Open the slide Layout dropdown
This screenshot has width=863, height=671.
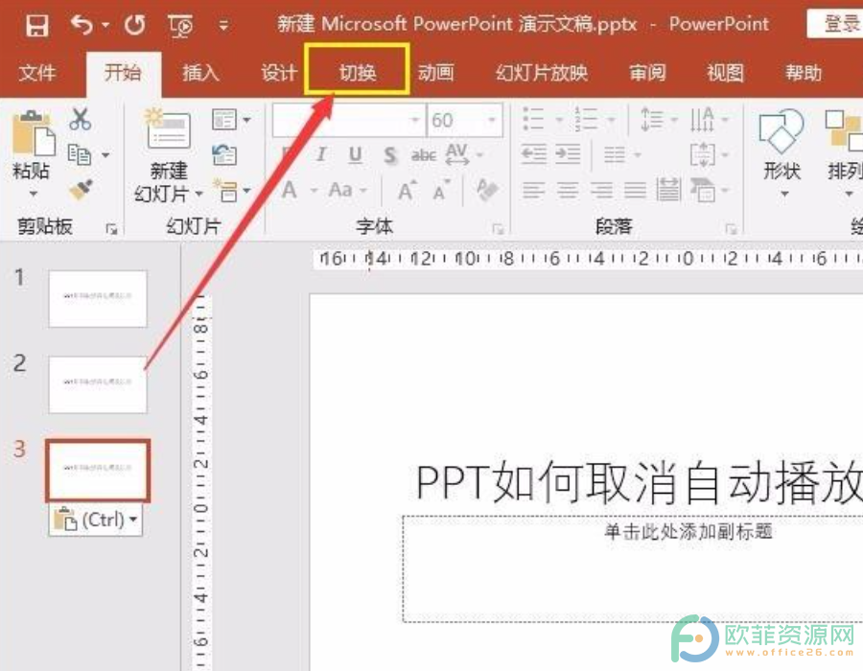point(231,120)
